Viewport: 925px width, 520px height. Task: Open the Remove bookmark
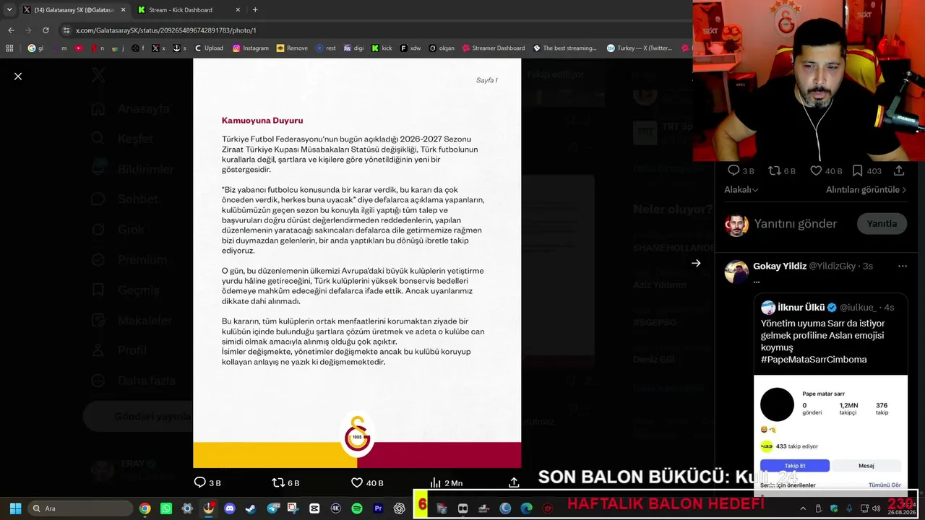point(292,48)
